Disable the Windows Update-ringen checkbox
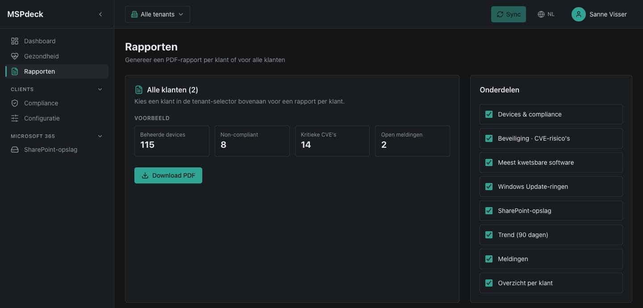643x308 pixels. tap(489, 187)
